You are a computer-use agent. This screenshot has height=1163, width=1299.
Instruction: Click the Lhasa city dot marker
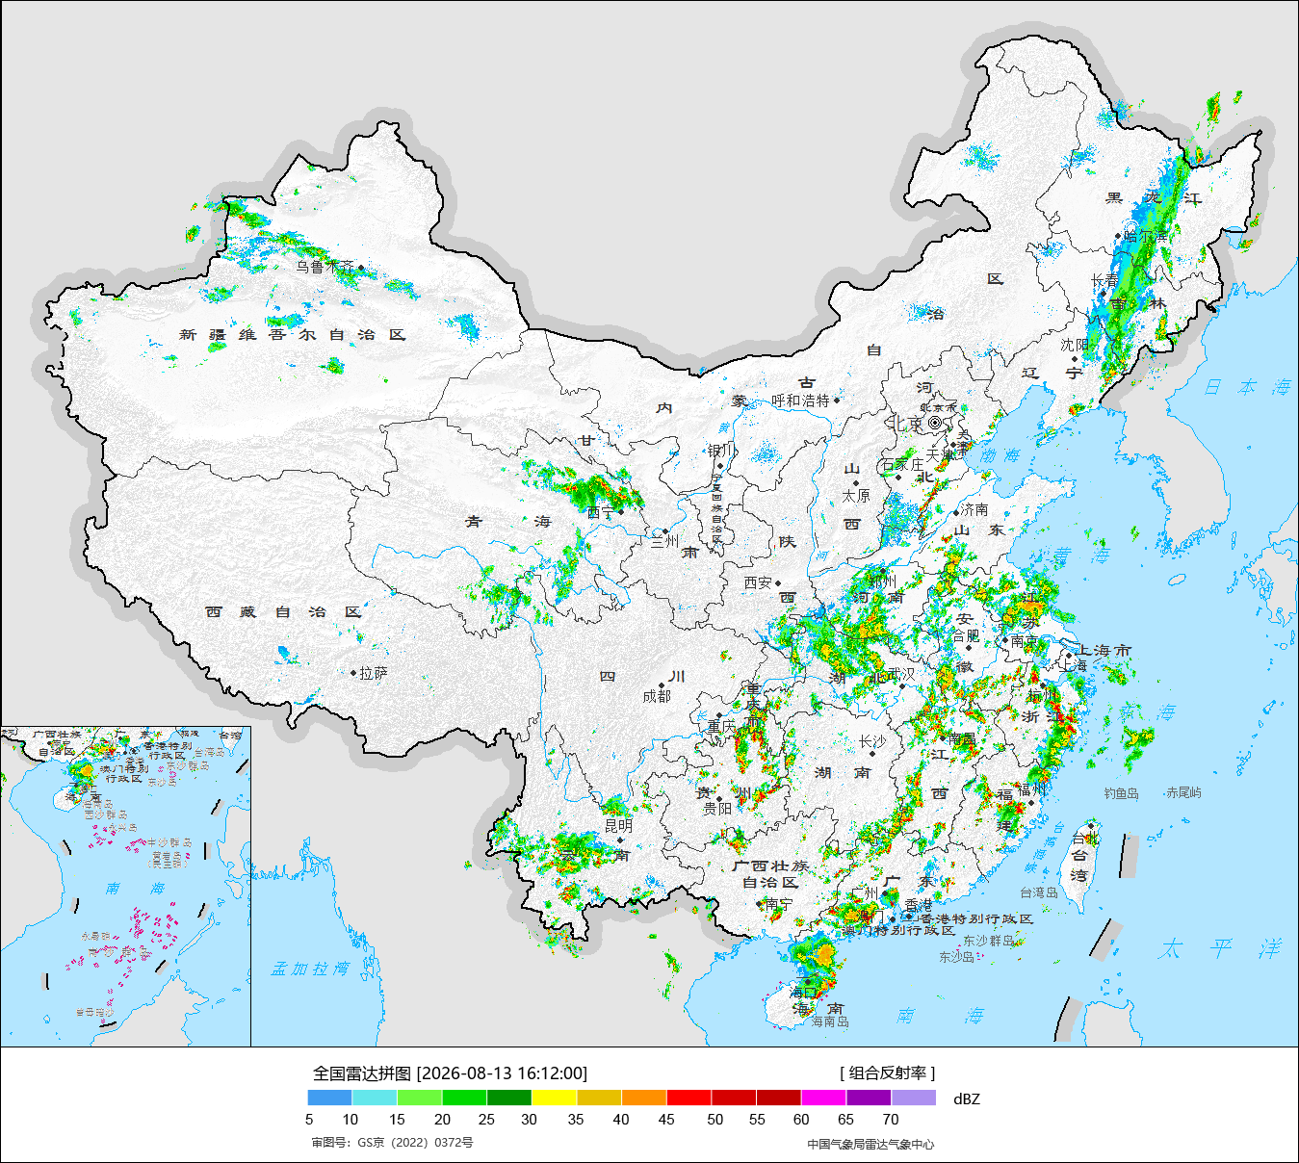353,674
